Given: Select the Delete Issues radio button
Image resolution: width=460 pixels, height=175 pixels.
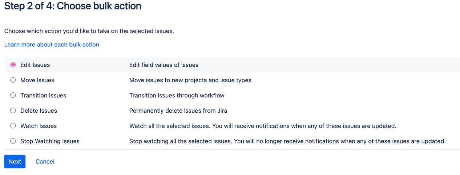Looking at the screenshot, I should coord(13,111).
